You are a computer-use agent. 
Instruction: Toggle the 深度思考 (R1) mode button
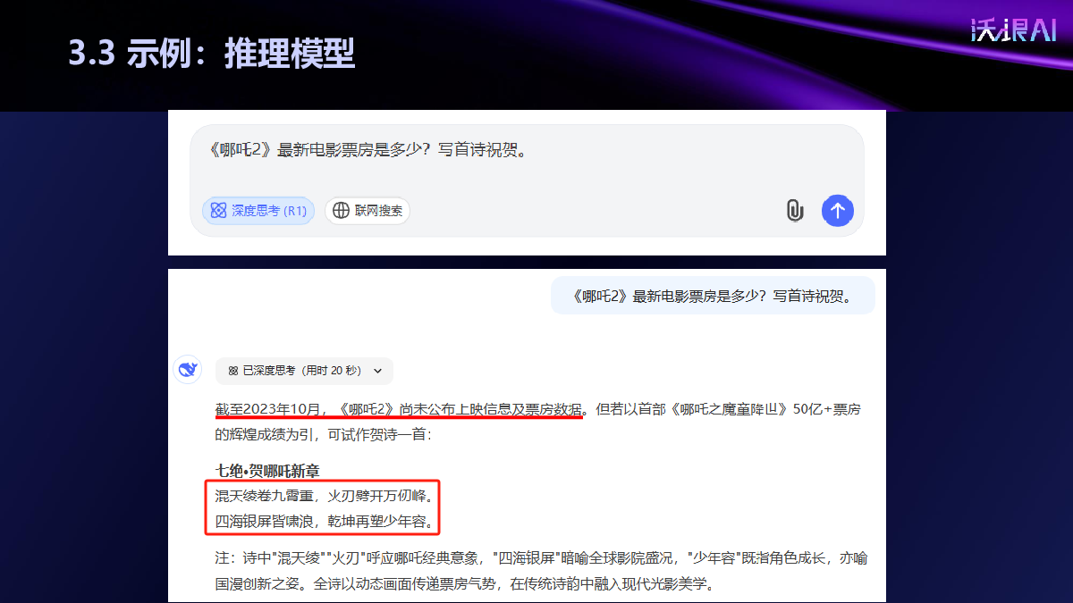pyautogui.click(x=258, y=211)
